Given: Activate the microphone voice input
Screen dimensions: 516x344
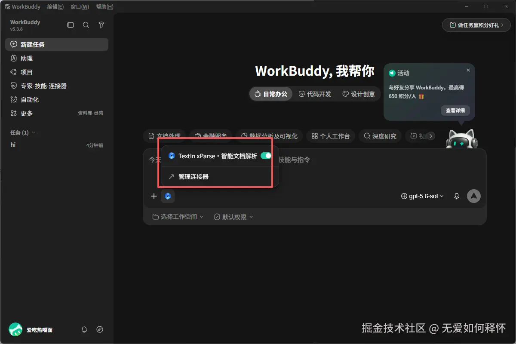Looking at the screenshot, I should 457,196.
